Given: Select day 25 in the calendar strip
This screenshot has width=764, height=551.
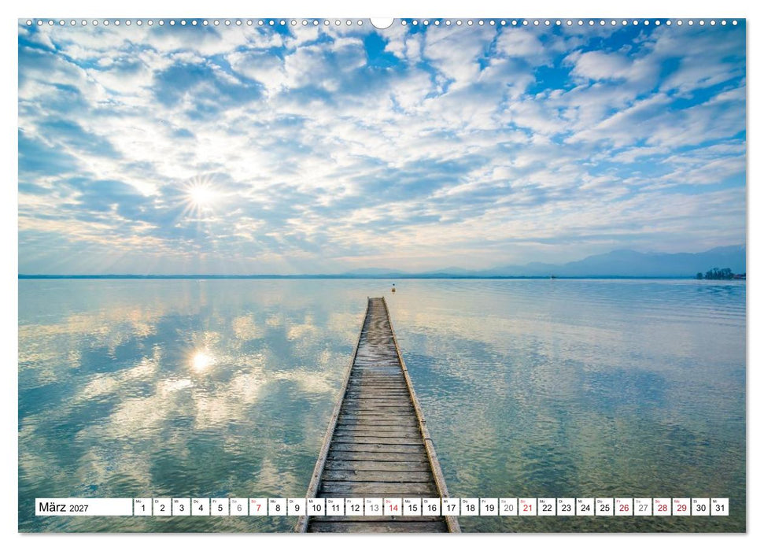Looking at the screenshot, I should (x=605, y=507).
